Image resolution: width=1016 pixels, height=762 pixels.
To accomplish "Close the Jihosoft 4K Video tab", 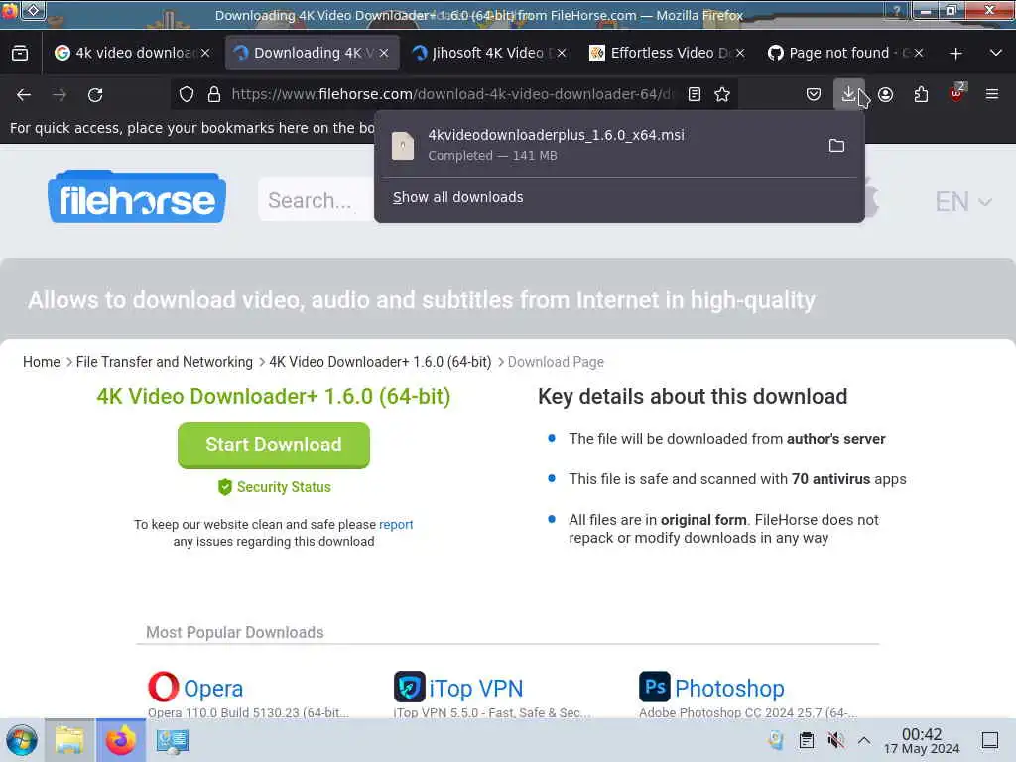I will pos(562,53).
